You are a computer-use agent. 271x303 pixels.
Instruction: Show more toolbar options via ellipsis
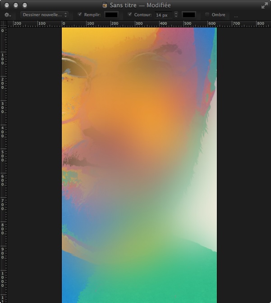236,16
